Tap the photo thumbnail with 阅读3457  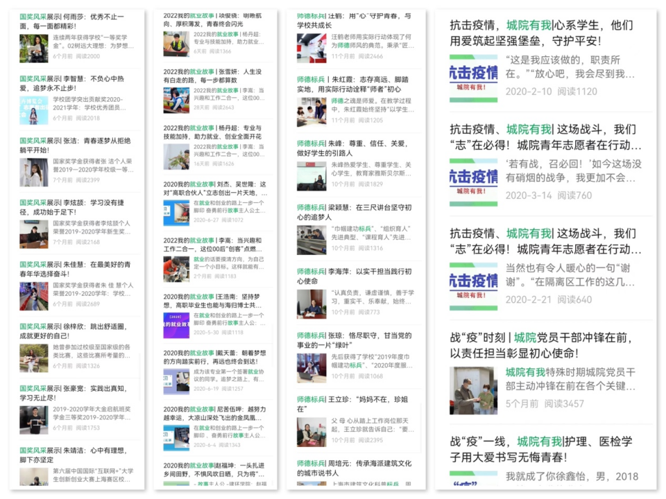(474, 391)
